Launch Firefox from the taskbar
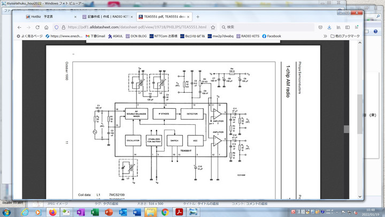Viewport: 385px width, 217px height. 52,212
